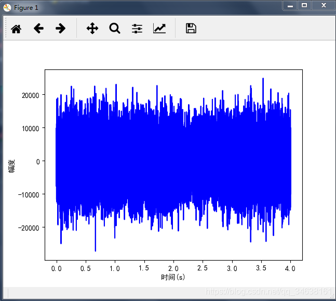Screen dimensions: 336x301
Task: Go forward to the next view
Action: (60, 28)
